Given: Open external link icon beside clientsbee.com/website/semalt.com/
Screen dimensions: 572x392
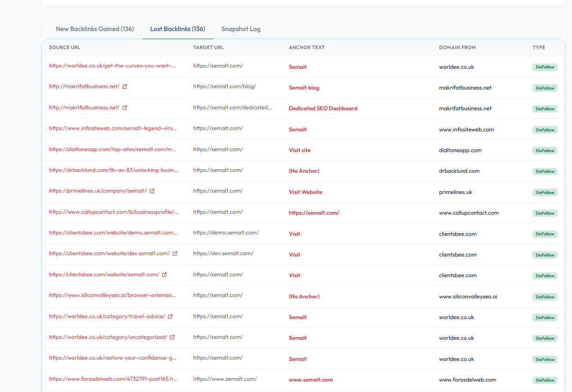Looking at the screenshot, I should point(164,275).
